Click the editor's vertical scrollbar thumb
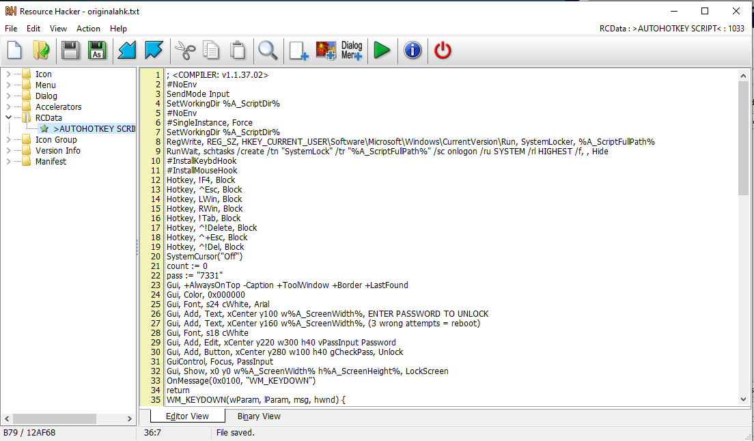Viewport: 754px width, 441px height. pyautogui.click(x=743, y=139)
